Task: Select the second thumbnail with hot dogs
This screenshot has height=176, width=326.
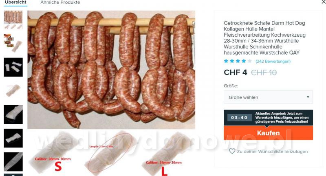Action: [13, 44]
